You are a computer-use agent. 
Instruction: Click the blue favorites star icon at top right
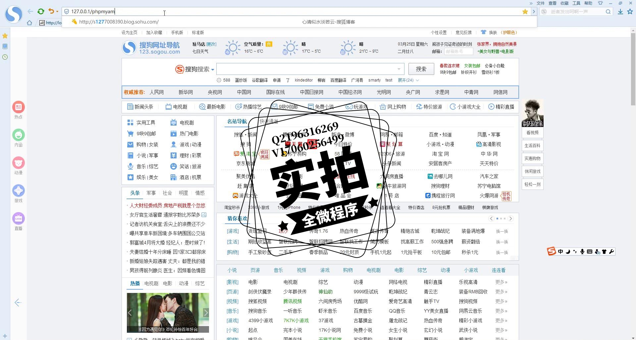(630, 12)
